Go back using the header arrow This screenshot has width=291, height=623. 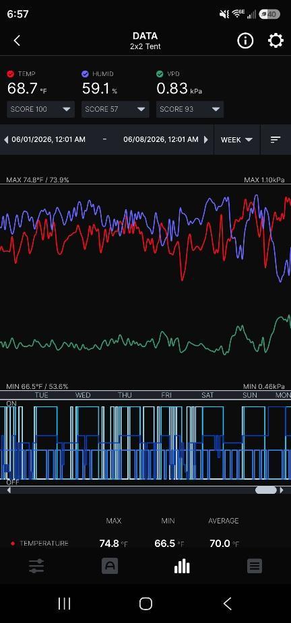click(17, 40)
